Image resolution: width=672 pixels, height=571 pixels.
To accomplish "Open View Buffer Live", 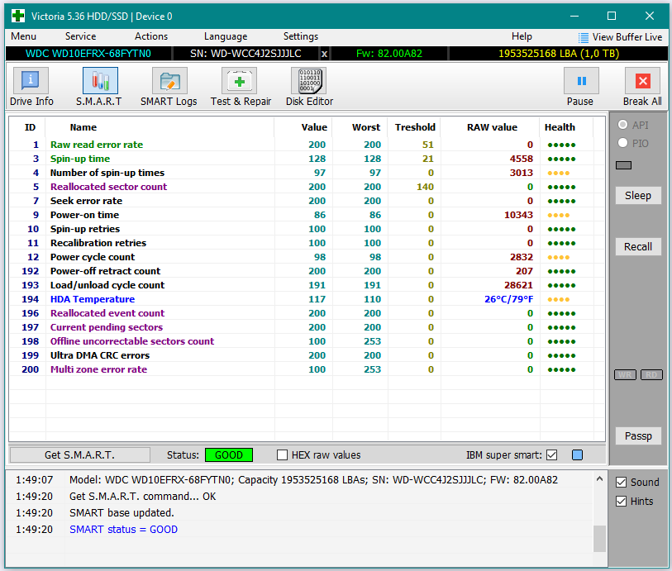I will point(620,36).
